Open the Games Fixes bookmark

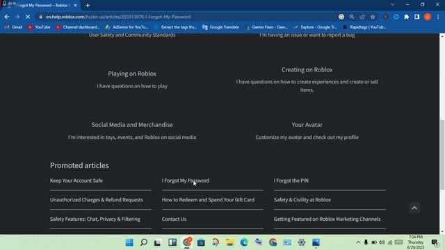(266, 27)
